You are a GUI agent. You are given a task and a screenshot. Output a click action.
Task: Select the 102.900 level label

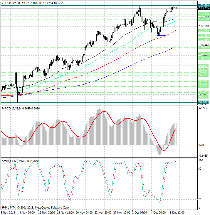(204, 14)
